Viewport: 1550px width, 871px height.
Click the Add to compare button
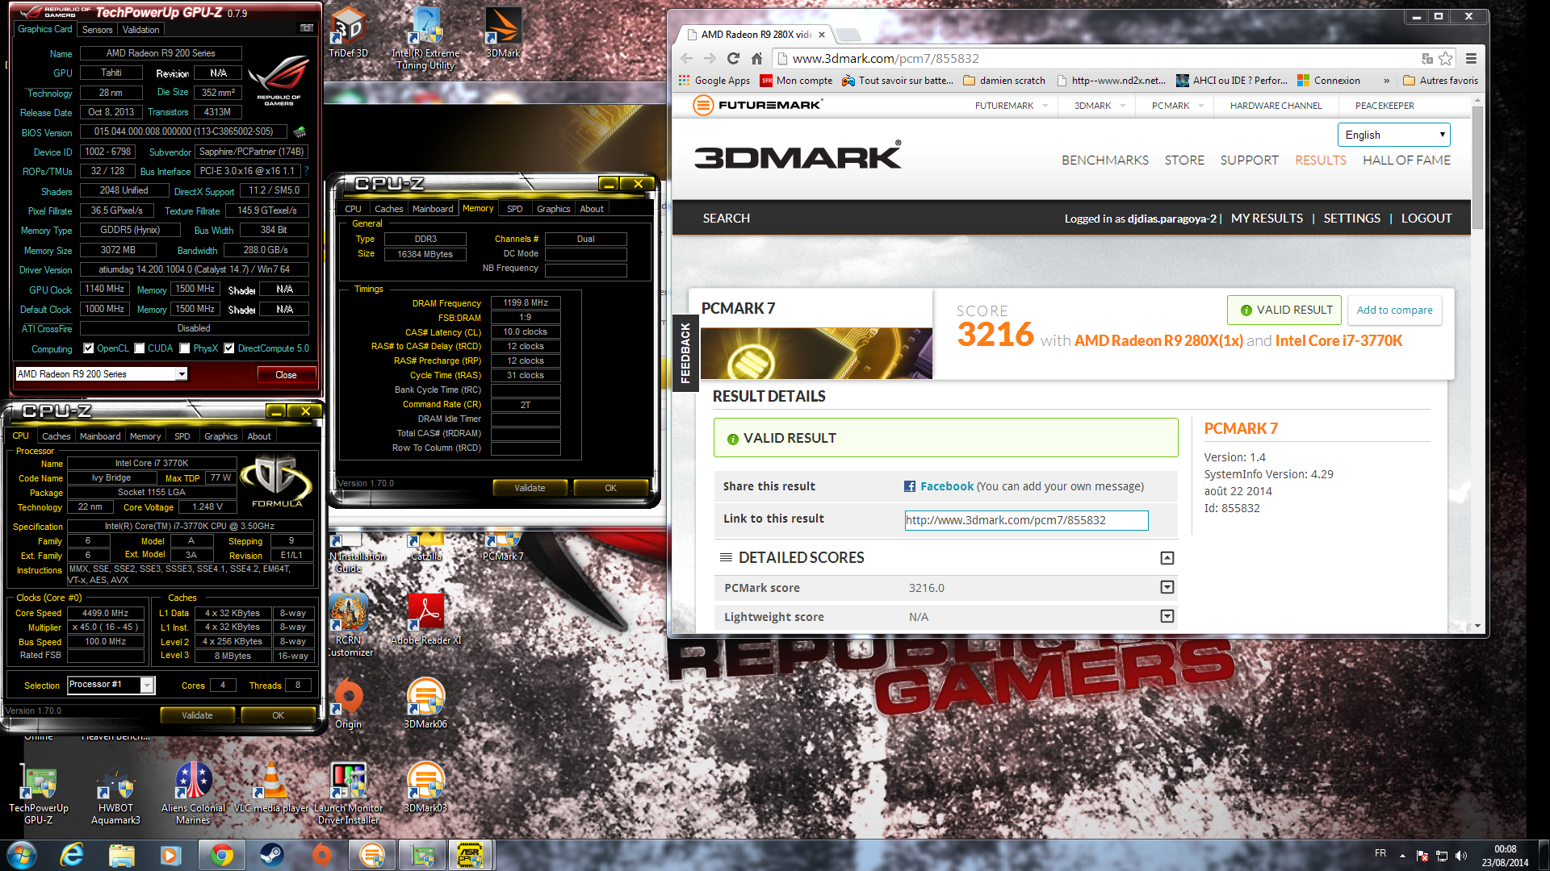tap(1394, 310)
